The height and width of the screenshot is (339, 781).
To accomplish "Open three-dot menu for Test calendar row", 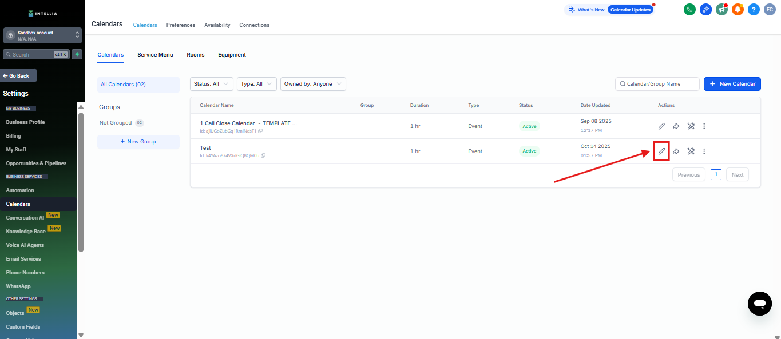I will coord(704,151).
